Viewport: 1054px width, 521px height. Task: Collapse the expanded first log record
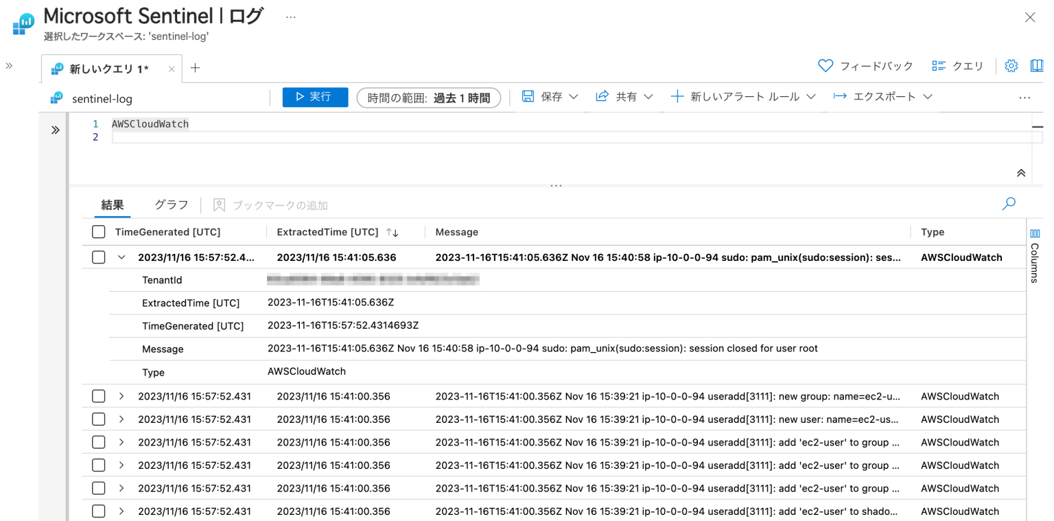click(121, 257)
